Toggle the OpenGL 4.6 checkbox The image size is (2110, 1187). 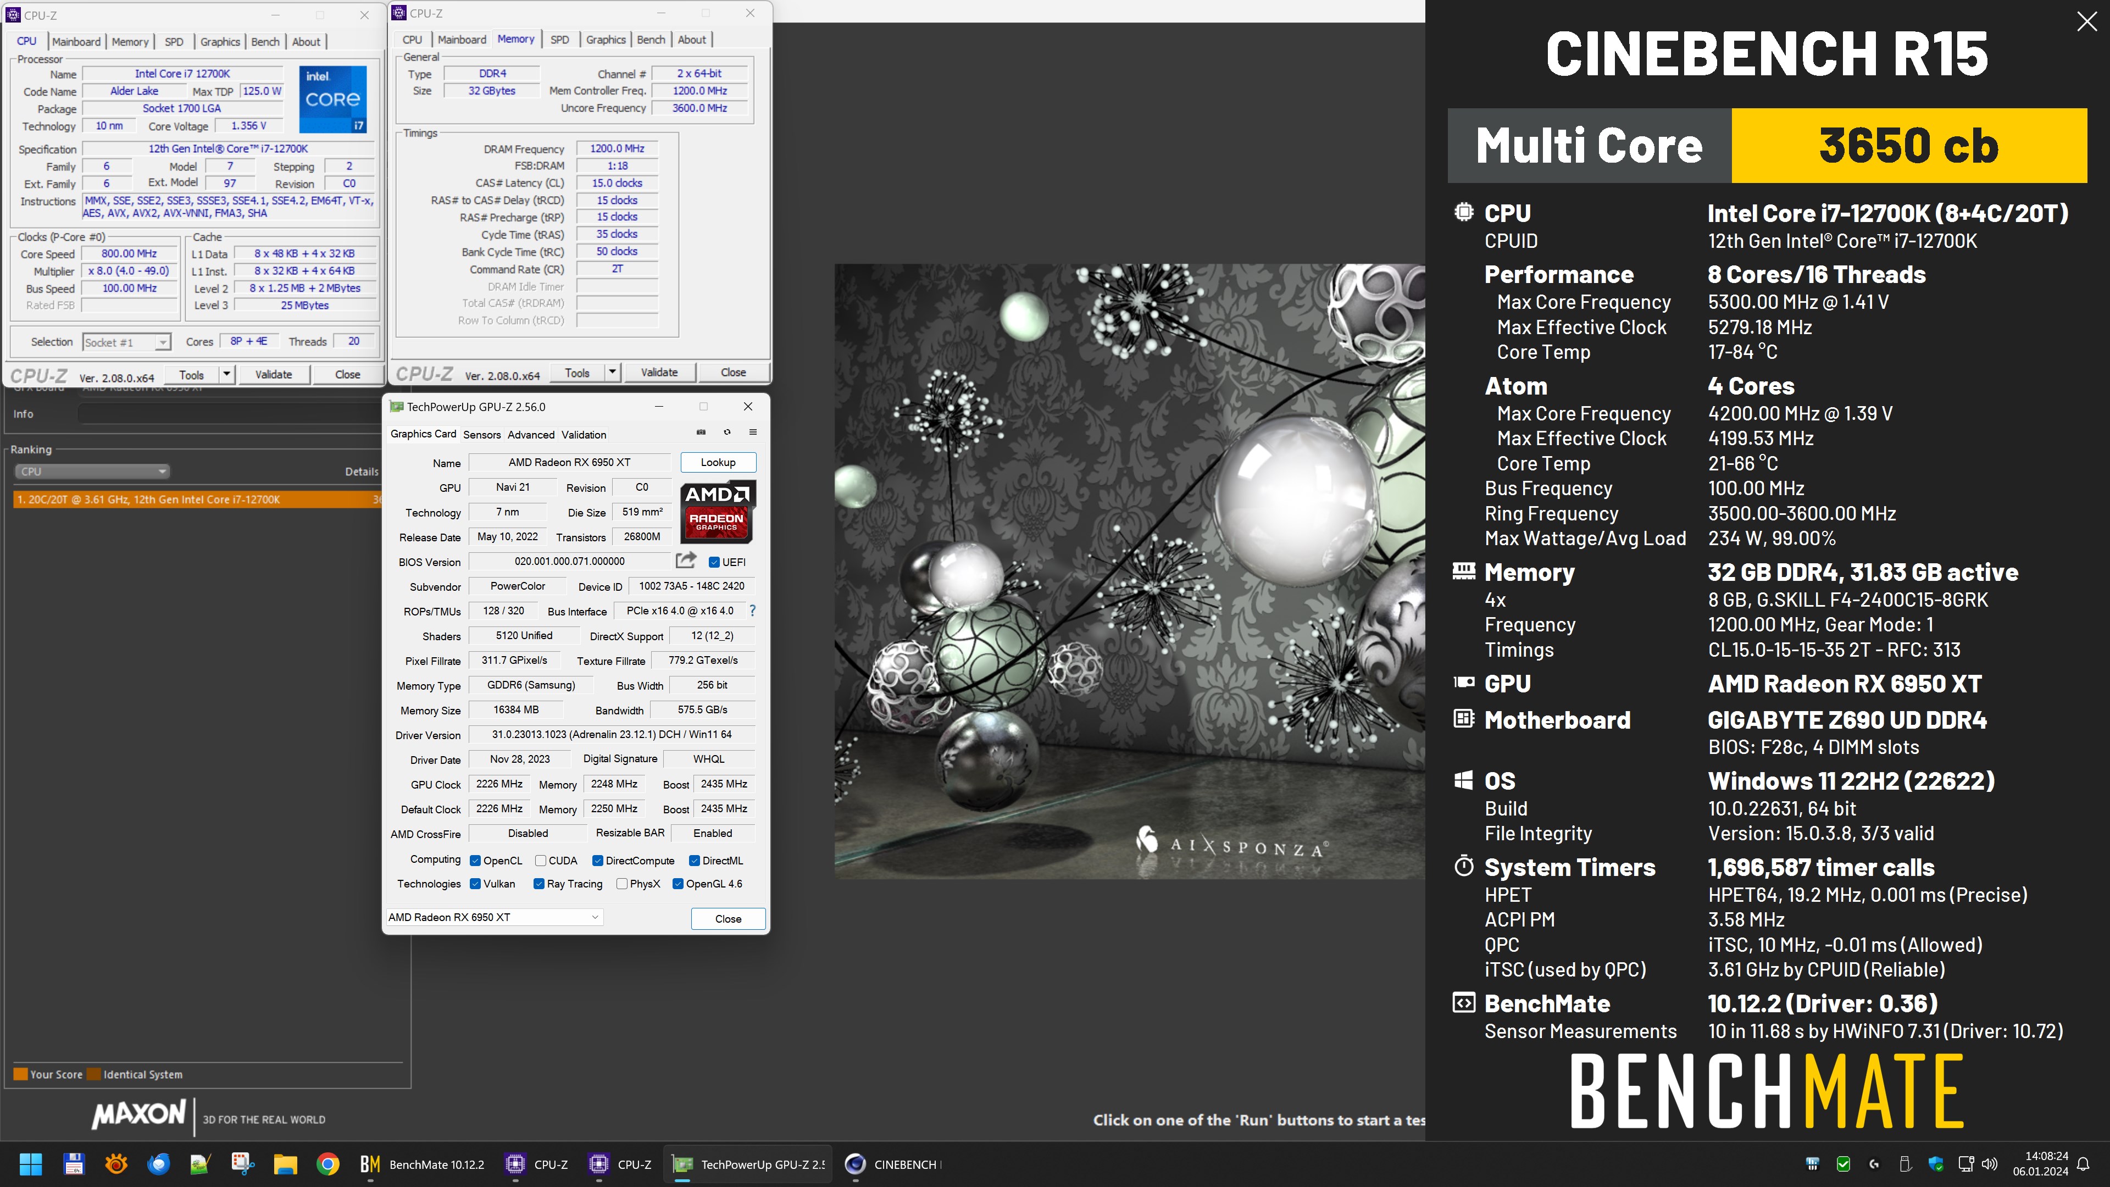678,884
